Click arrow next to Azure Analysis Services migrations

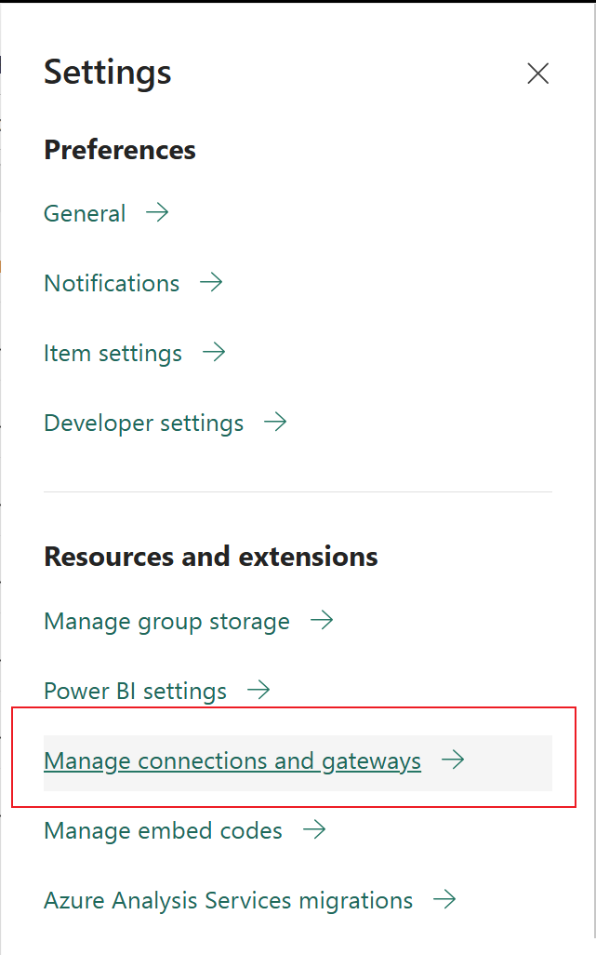point(445,900)
